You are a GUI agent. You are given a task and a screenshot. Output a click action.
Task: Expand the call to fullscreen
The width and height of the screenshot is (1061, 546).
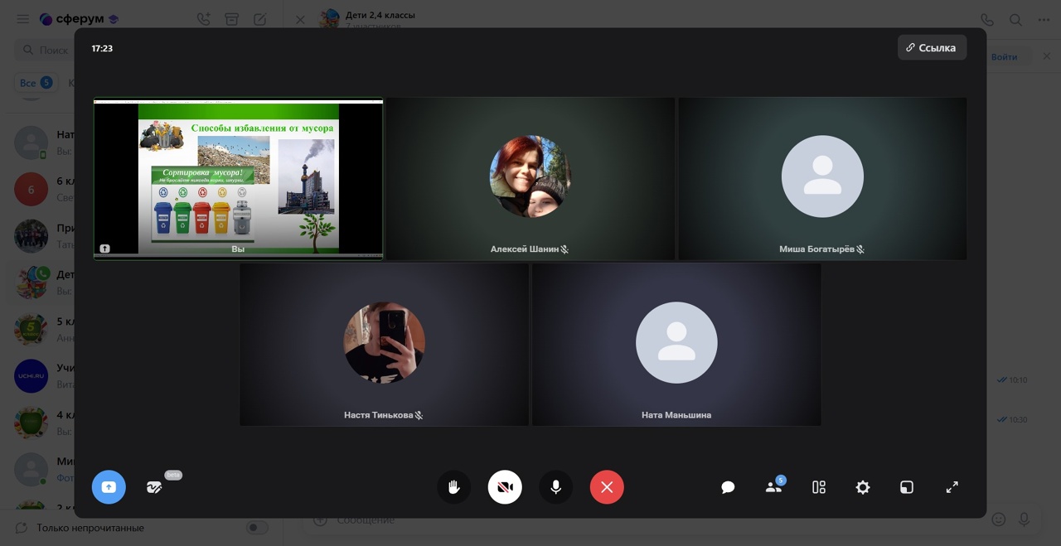click(x=952, y=487)
